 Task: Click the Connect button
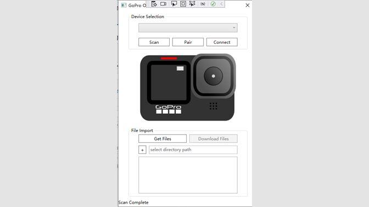(222, 42)
